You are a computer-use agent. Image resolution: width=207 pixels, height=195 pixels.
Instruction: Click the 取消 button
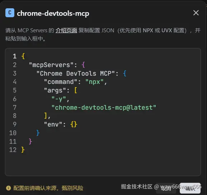[166, 189]
